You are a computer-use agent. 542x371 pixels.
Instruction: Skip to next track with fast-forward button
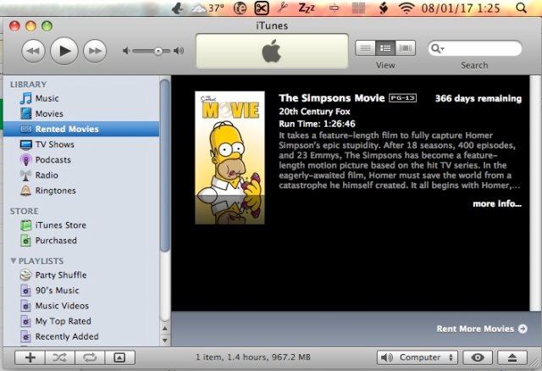pos(94,51)
